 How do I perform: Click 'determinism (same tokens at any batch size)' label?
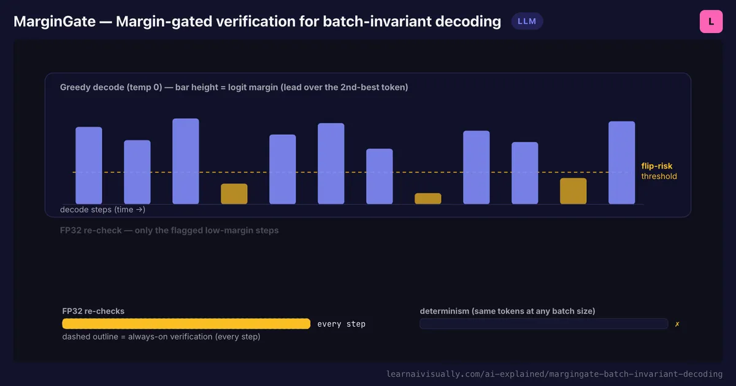click(x=507, y=311)
